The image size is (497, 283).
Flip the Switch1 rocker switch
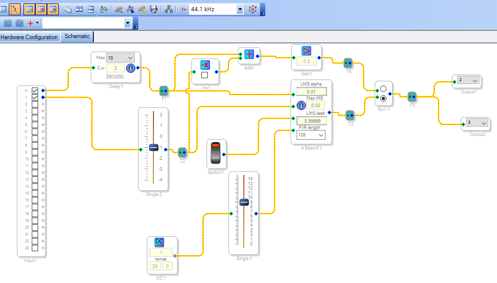pos(216,153)
